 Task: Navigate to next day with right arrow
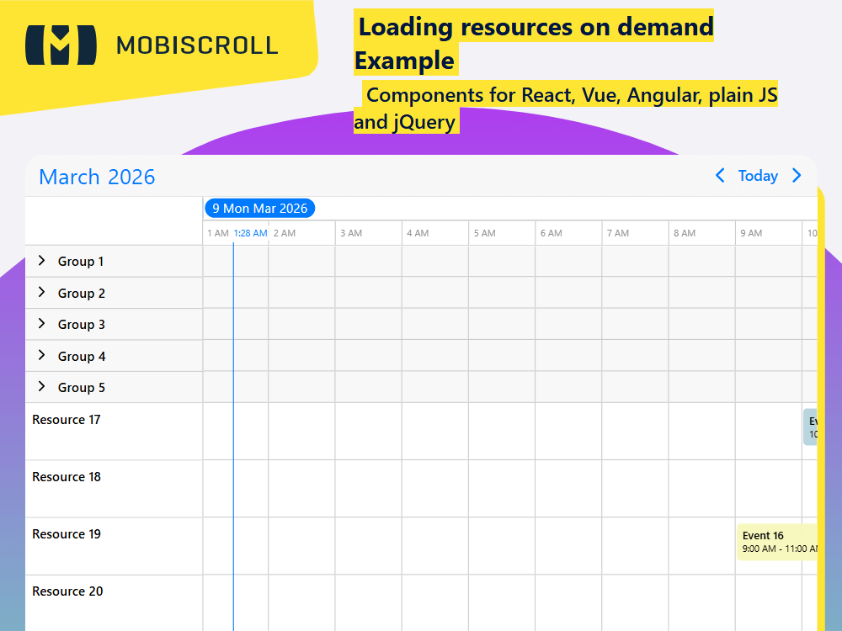pyautogui.click(x=796, y=176)
